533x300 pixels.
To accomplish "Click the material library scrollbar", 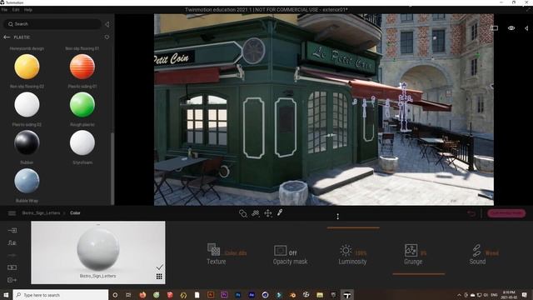I will point(112,168).
